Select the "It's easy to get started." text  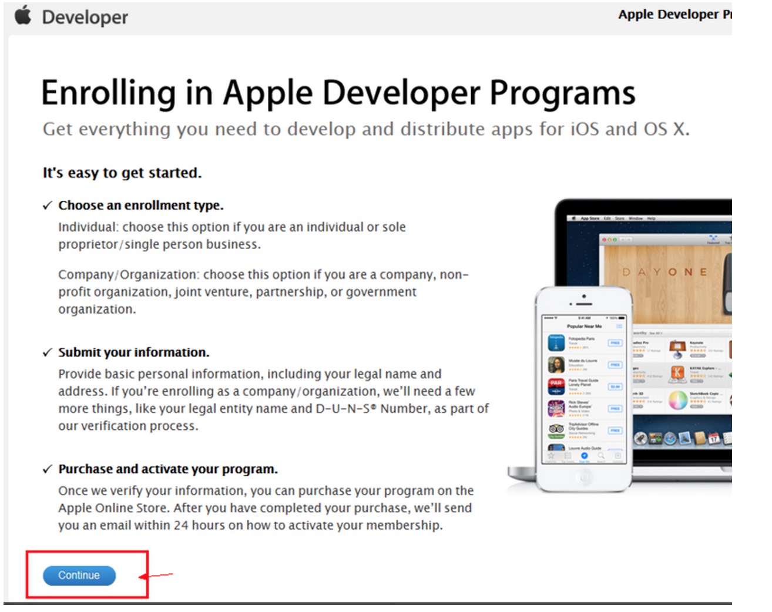tap(122, 173)
